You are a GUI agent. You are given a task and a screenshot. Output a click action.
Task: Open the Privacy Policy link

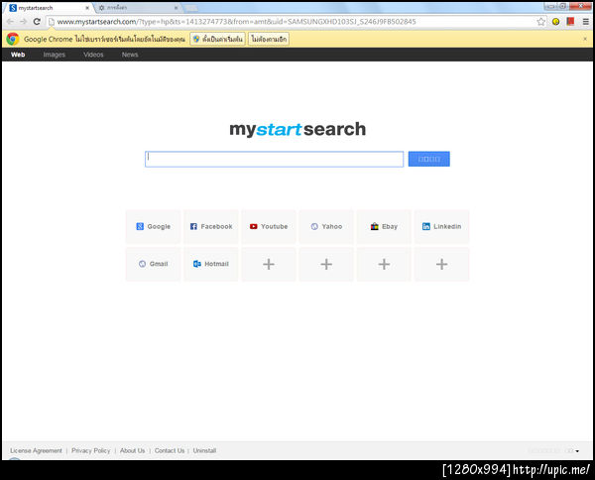(90, 450)
